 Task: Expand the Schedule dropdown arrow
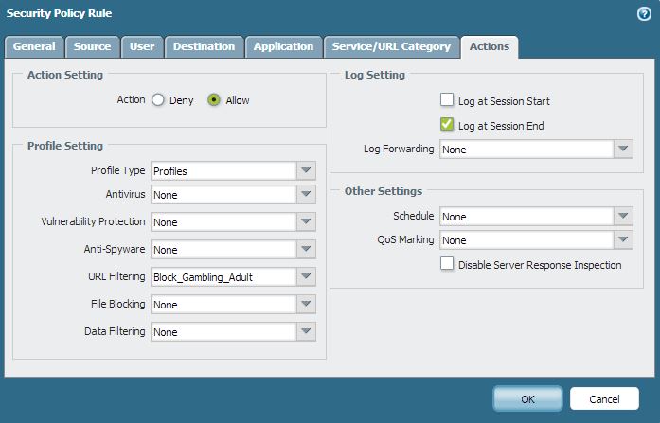point(623,216)
